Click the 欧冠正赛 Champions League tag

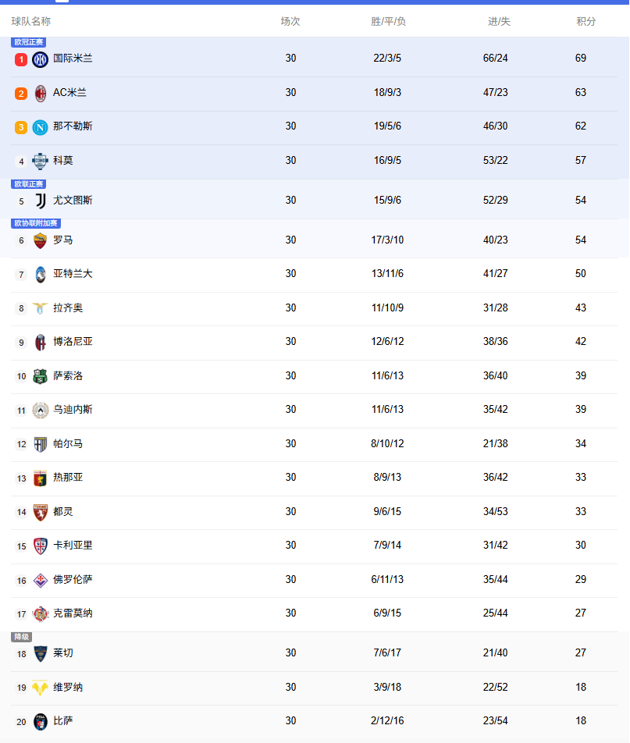pyautogui.click(x=29, y=42)
